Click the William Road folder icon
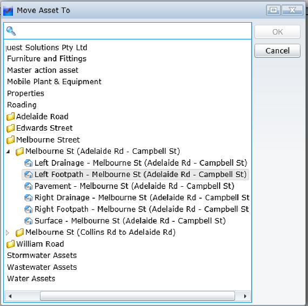The width and height of the screenshot is (308, 306). [x=10, y=244]
